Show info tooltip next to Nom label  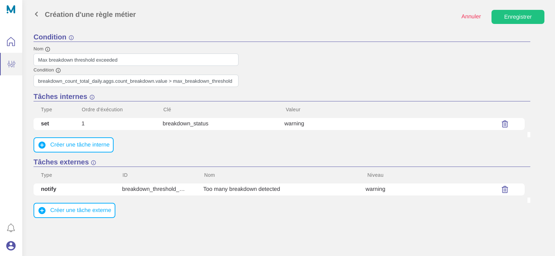(48, 49)
